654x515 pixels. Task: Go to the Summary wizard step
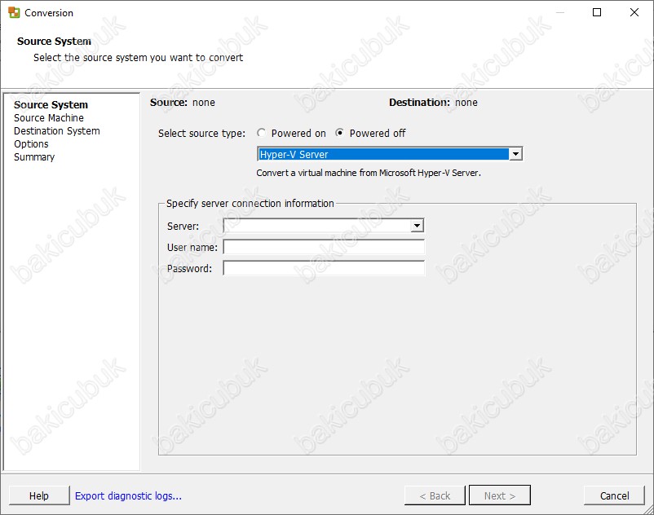[34, 157]
